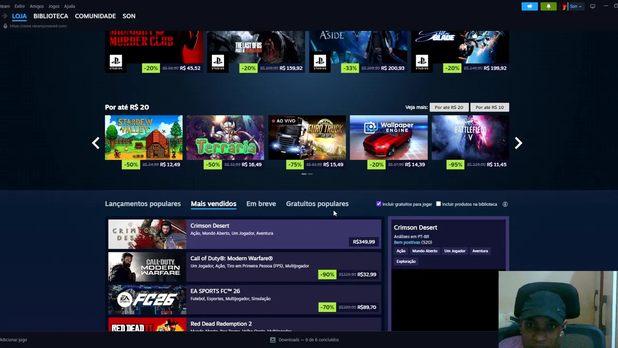
Task: Click the EA FC26 thumbnail image
Action: coord(147,300)
